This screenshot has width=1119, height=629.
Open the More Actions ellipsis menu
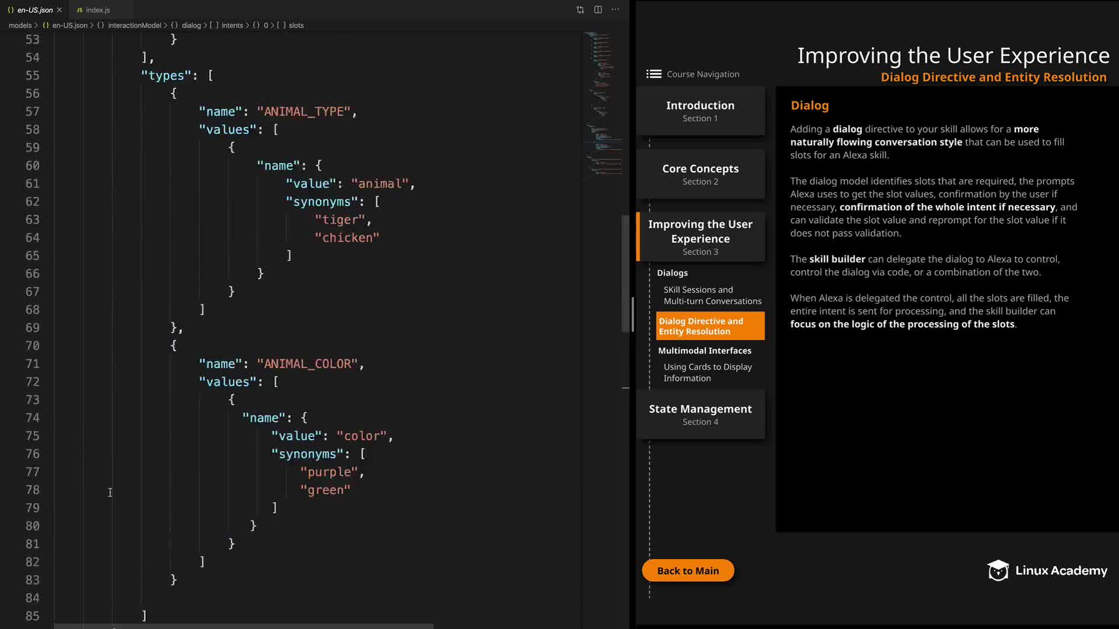click(x=615, y=10)
